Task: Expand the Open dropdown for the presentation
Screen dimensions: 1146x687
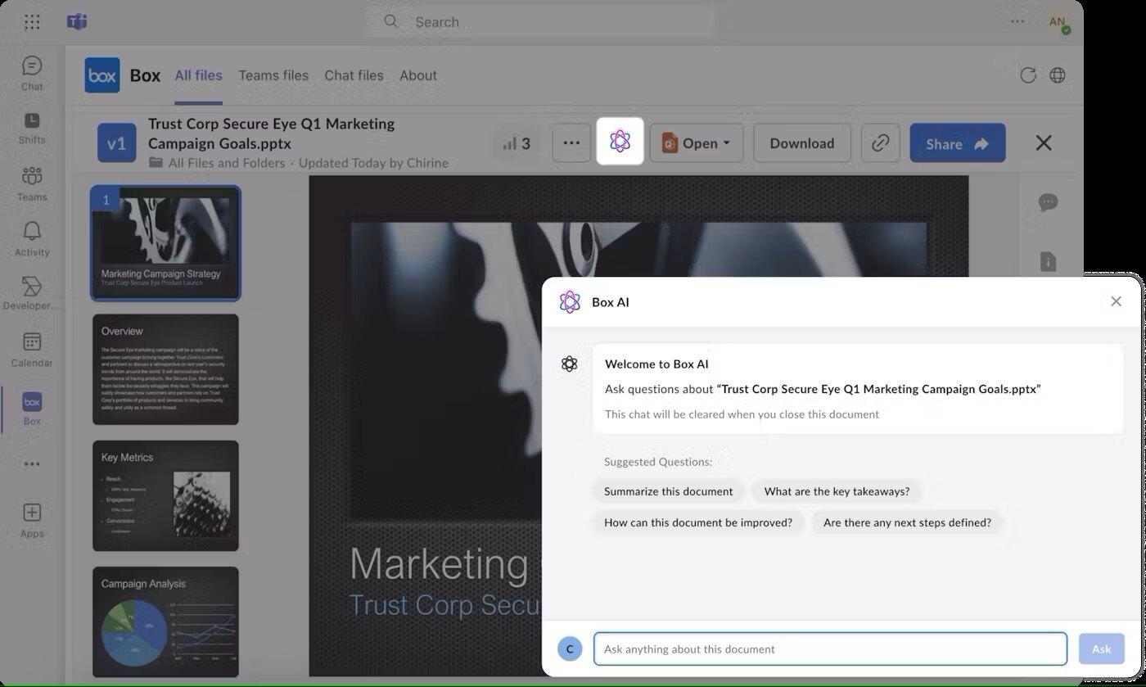Action: [x=697, y=142]
